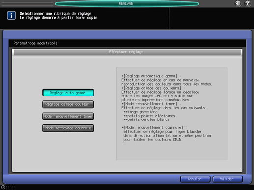
Task: Click the '*[Réglage automatique gamma]' description line
Action: pos(151,76)
